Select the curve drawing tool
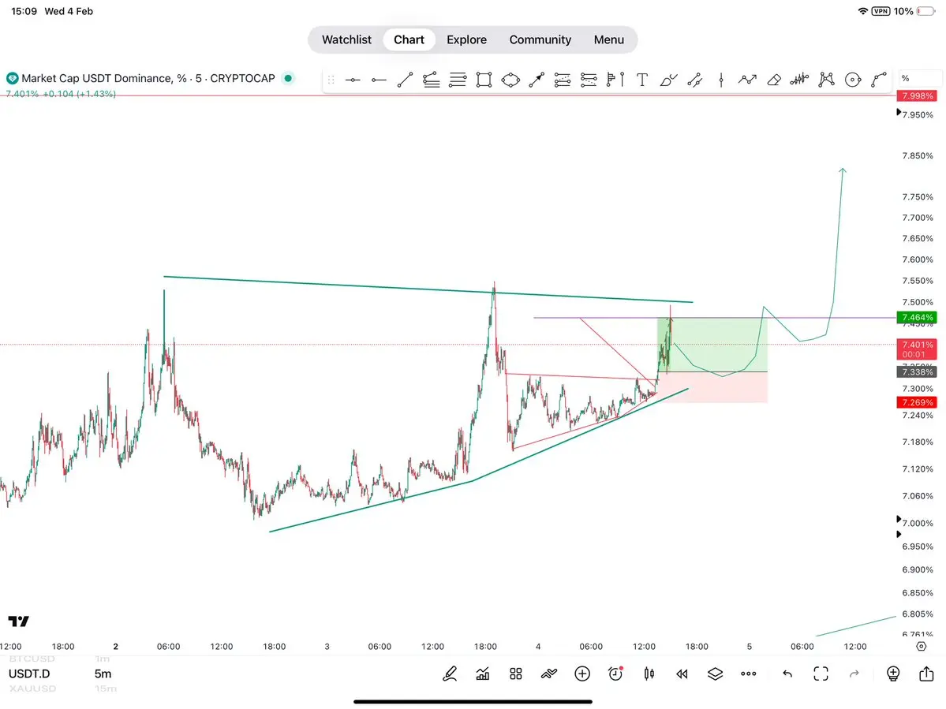Viewport: 946px width, 709px height. pyautogui.click(x=879, y=80)
